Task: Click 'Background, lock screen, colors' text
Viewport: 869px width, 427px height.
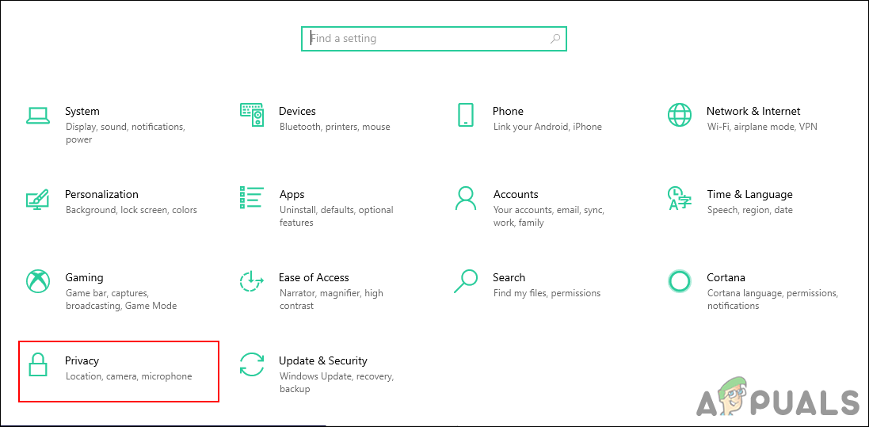Action: (131, 210)
